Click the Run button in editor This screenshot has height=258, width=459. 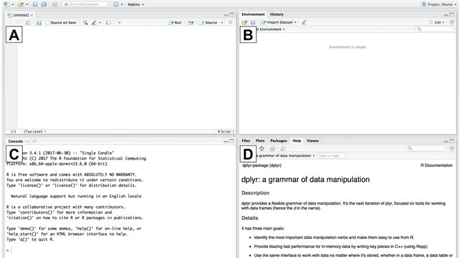click(x=175, y=23)
